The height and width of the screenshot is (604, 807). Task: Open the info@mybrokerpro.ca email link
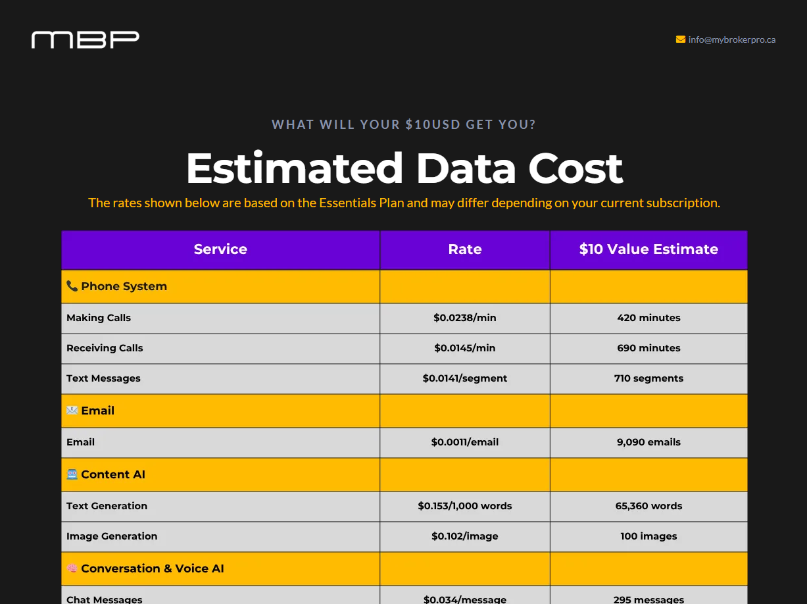point(732,39)
